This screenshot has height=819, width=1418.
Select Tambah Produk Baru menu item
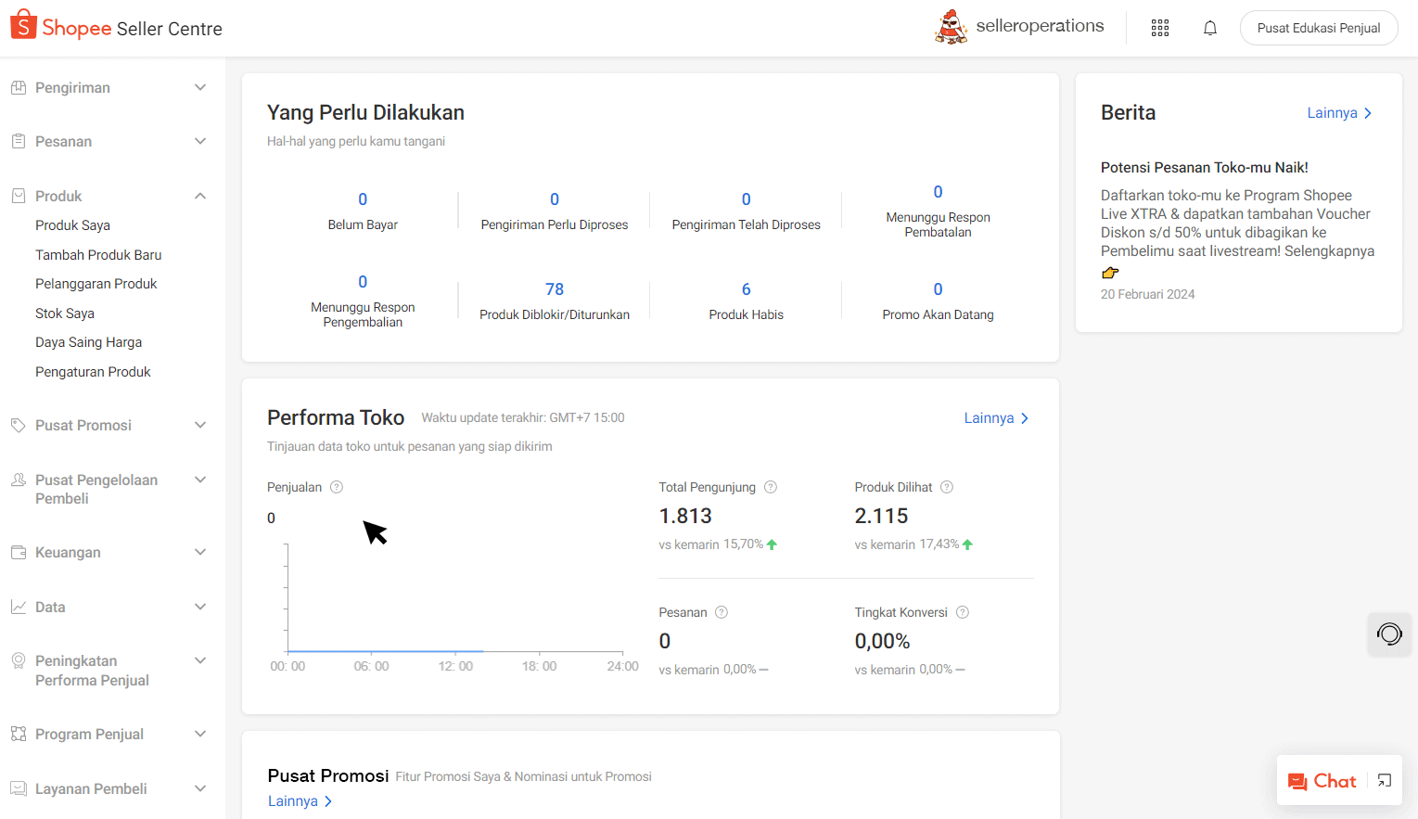[98, 255]
